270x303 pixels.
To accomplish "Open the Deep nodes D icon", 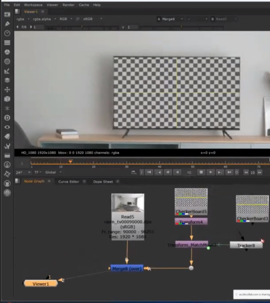I will click(7, 118).
